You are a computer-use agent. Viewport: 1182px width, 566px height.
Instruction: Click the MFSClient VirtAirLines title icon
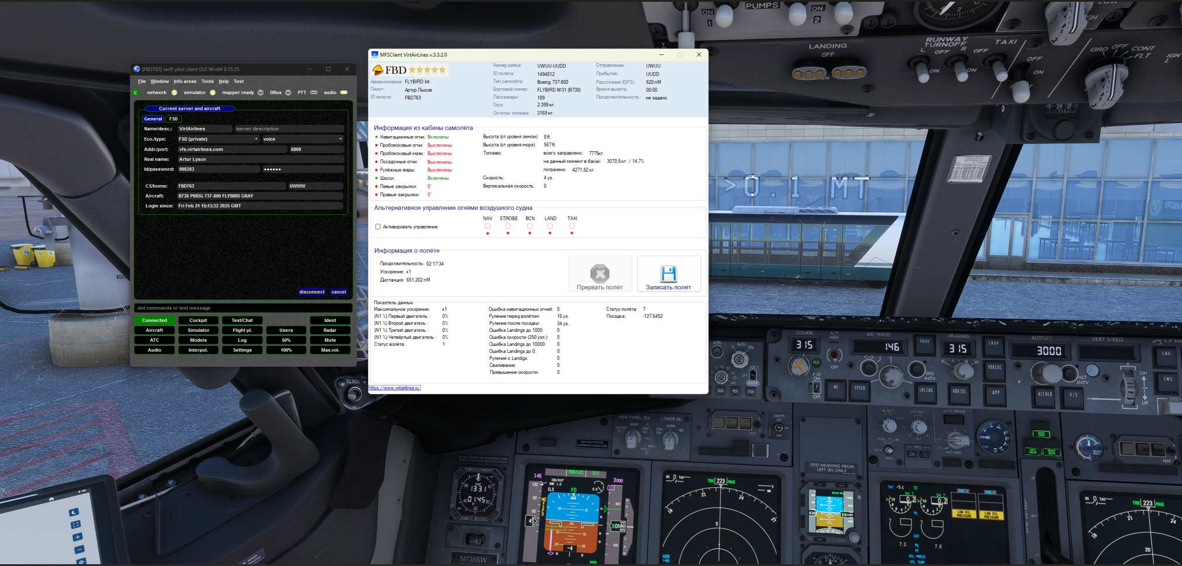375,54
